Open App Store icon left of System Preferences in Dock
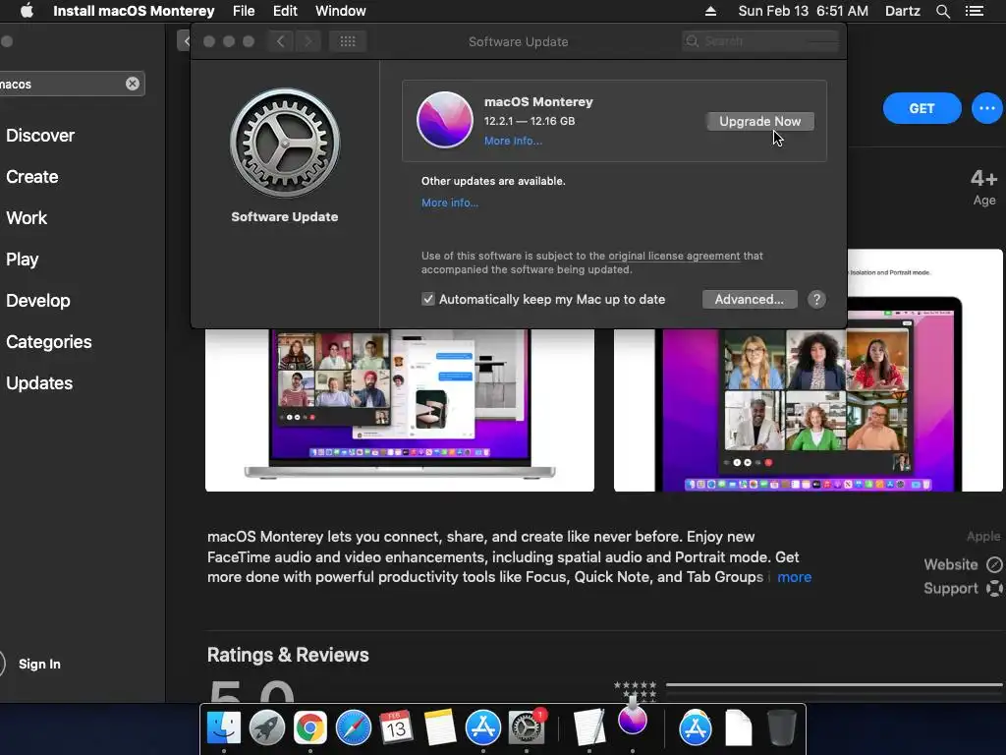The image size is (1006, 755). (483, 728)
